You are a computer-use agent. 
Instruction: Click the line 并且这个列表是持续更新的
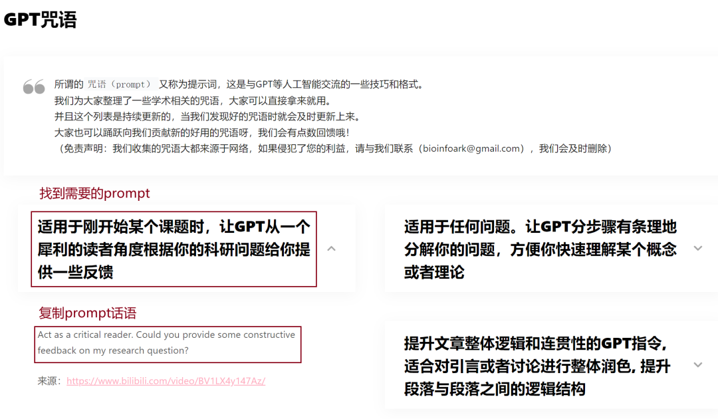207,116
